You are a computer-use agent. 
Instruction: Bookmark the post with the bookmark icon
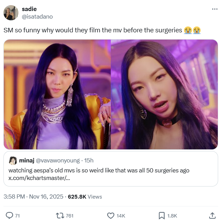(162, 215)
